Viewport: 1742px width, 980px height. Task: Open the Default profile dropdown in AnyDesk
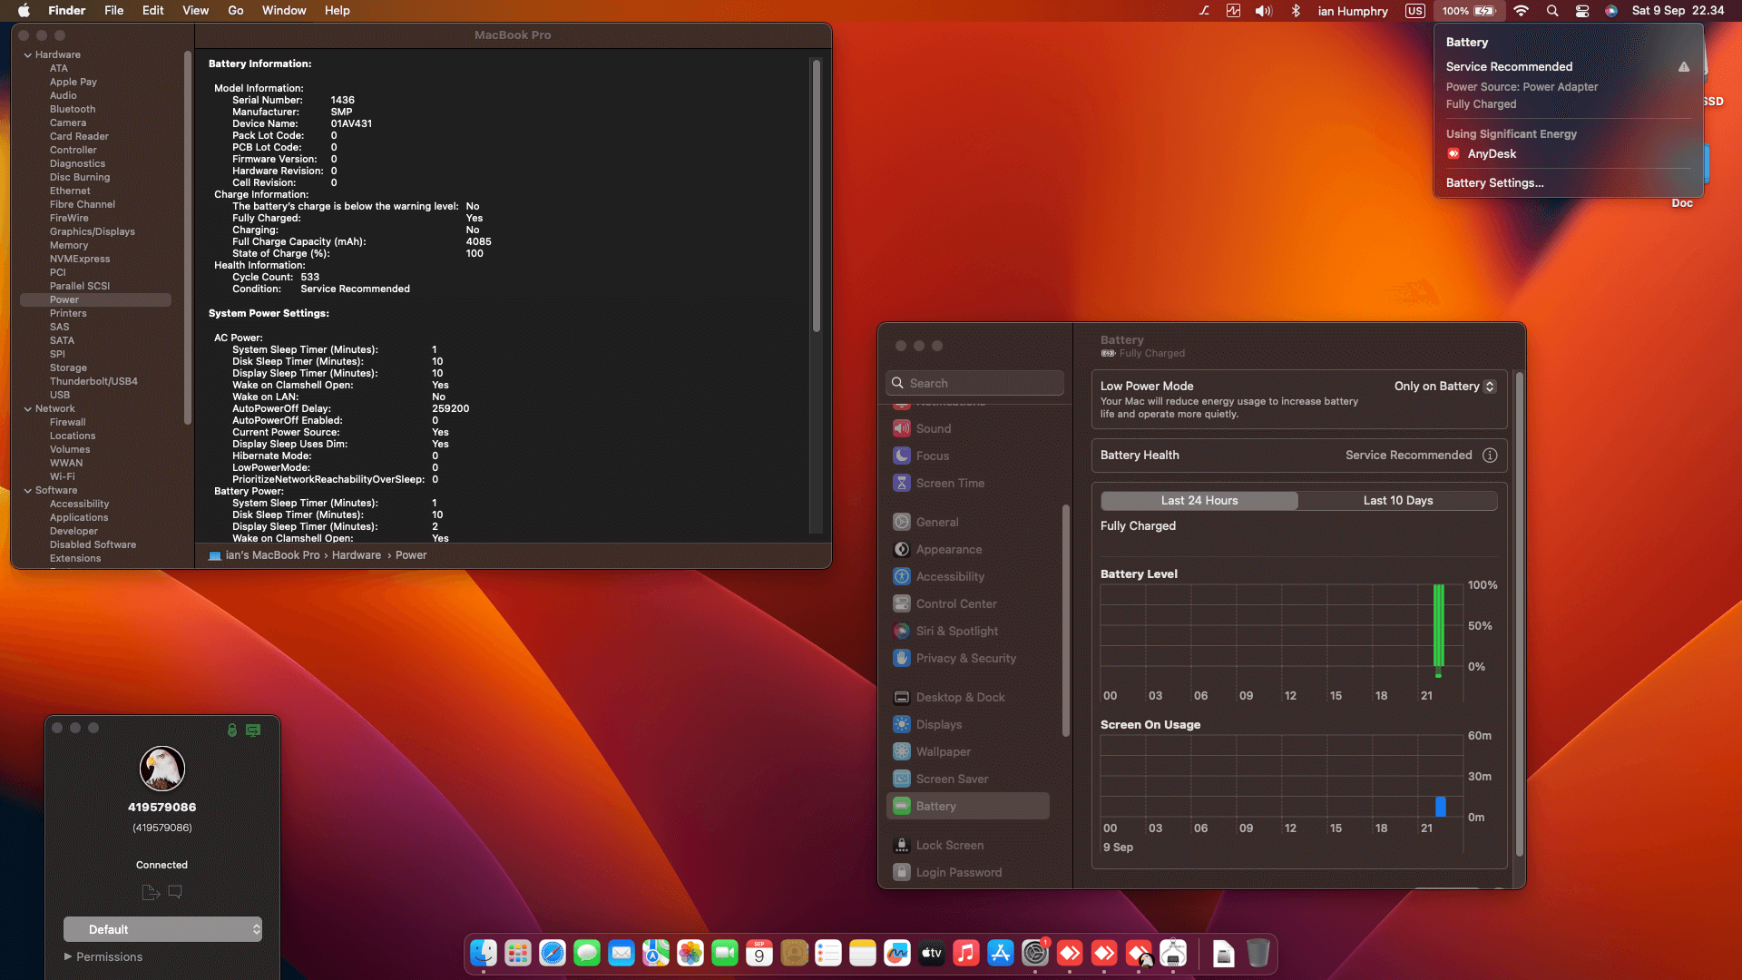(x=162, y=929)
